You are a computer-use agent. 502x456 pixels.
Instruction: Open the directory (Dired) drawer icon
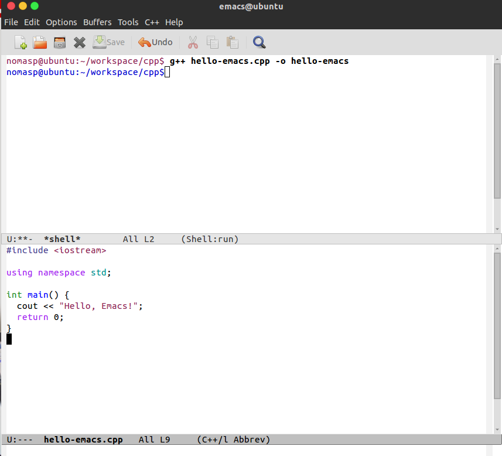[x=60, y=42]
